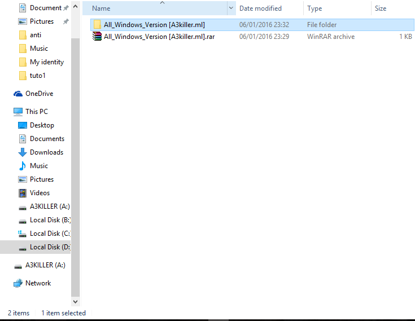
Task: Click the Documents icon under This PC
Action: click(23, 139)
